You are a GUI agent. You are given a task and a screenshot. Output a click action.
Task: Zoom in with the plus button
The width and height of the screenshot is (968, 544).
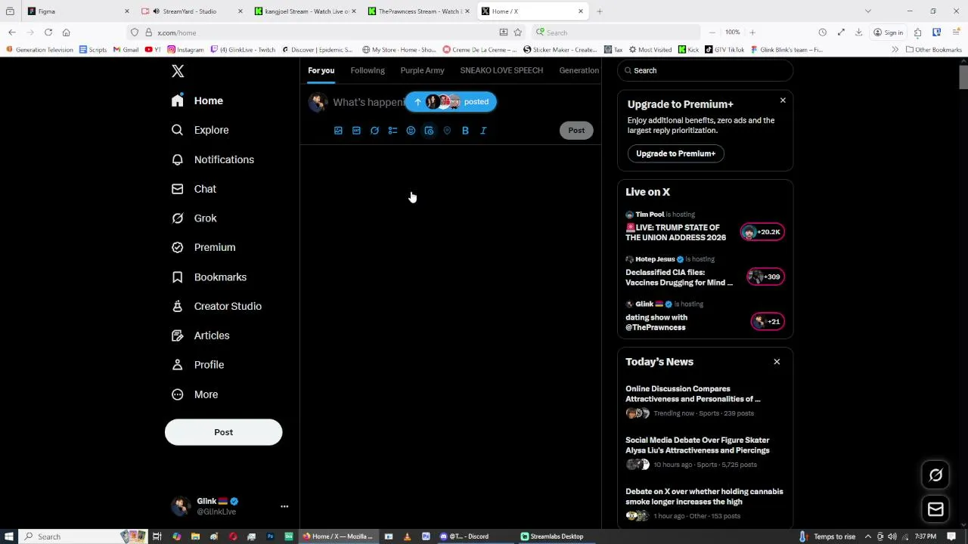(752, 32)
